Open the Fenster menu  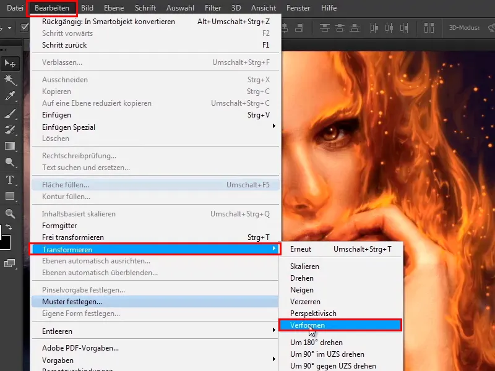298,8
